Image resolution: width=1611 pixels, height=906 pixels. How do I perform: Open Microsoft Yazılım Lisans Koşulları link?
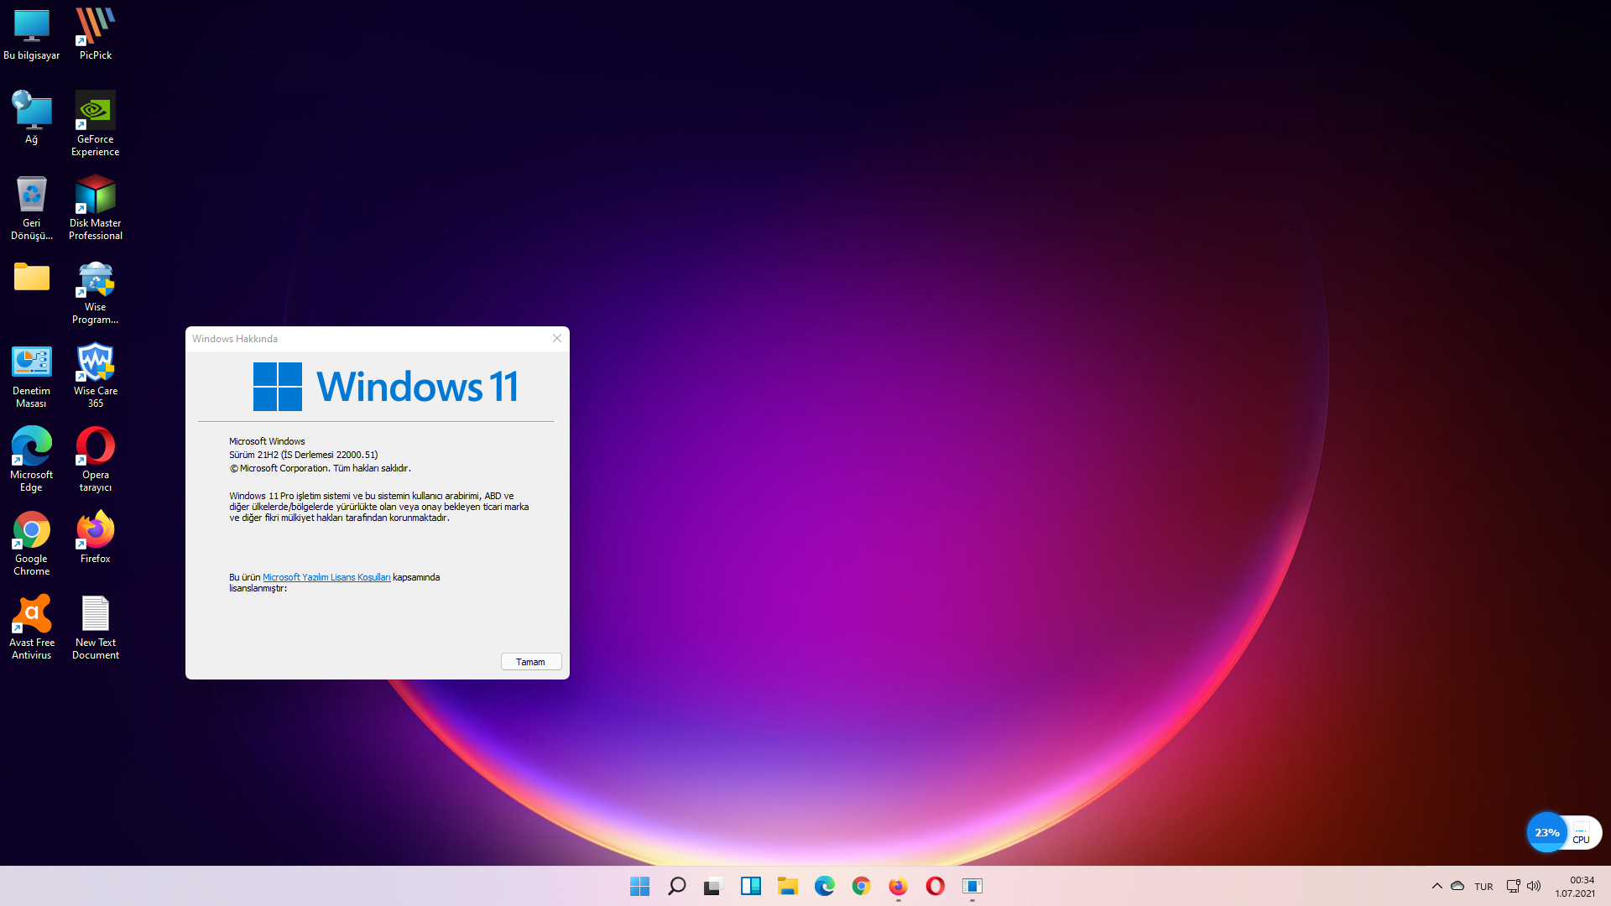[326, 577]
